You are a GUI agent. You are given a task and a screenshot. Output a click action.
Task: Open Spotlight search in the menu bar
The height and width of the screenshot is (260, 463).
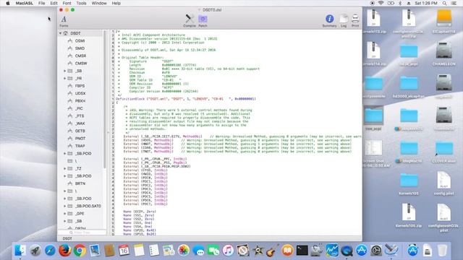(444, 3)
